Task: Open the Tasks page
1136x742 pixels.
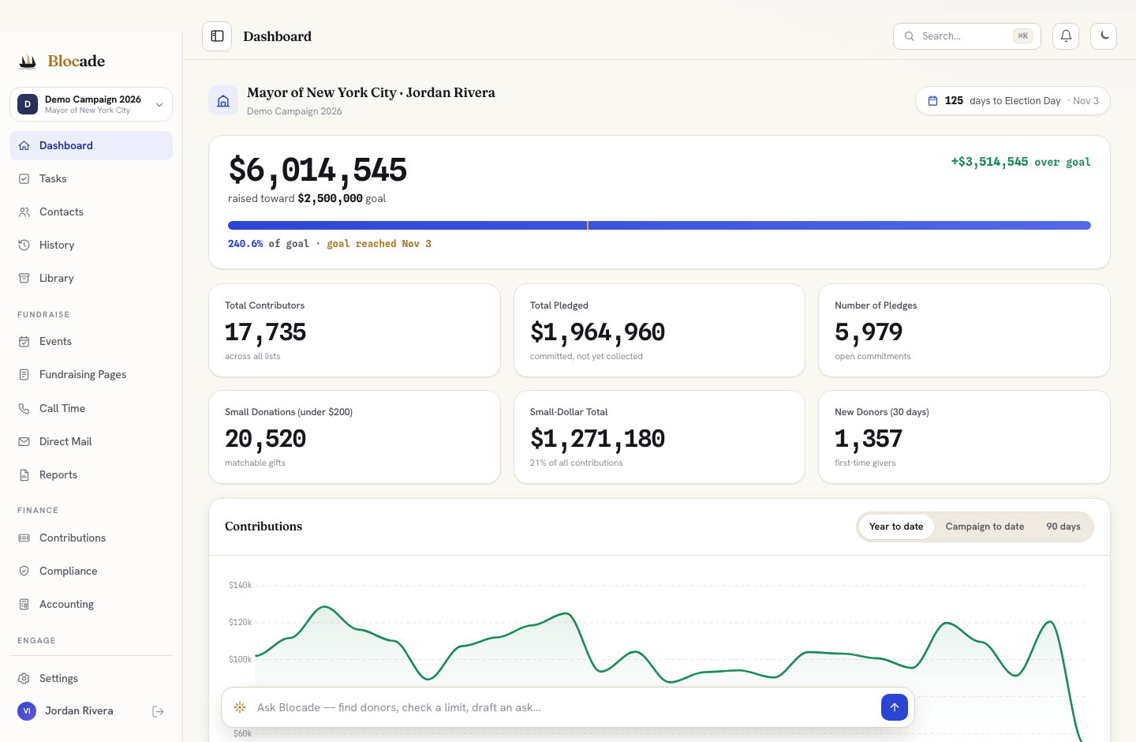Action: click(91, 179)
